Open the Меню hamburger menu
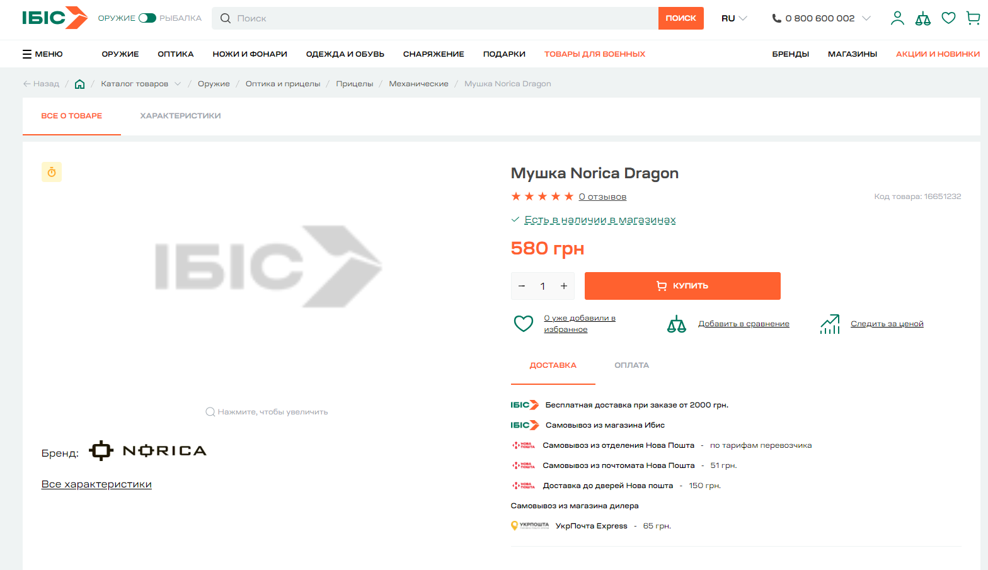Viewport: 988px width, 570px height. point(43,54)
